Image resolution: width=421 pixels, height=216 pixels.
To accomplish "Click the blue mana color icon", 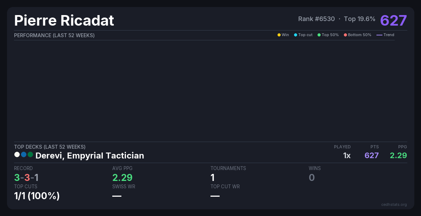I will [x=24, y=154].
